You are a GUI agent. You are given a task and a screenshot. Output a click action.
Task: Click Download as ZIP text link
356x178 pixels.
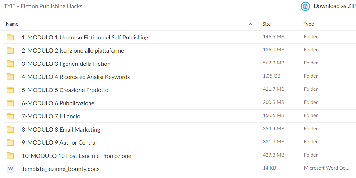[335, 6]
